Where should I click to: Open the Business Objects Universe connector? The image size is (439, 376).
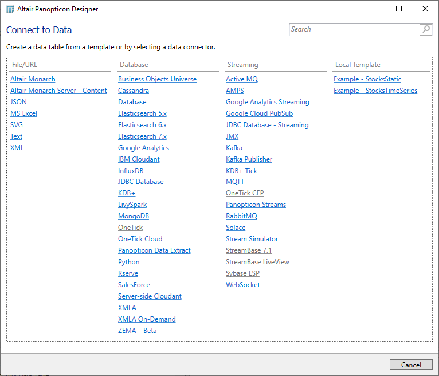coord(157,79)
